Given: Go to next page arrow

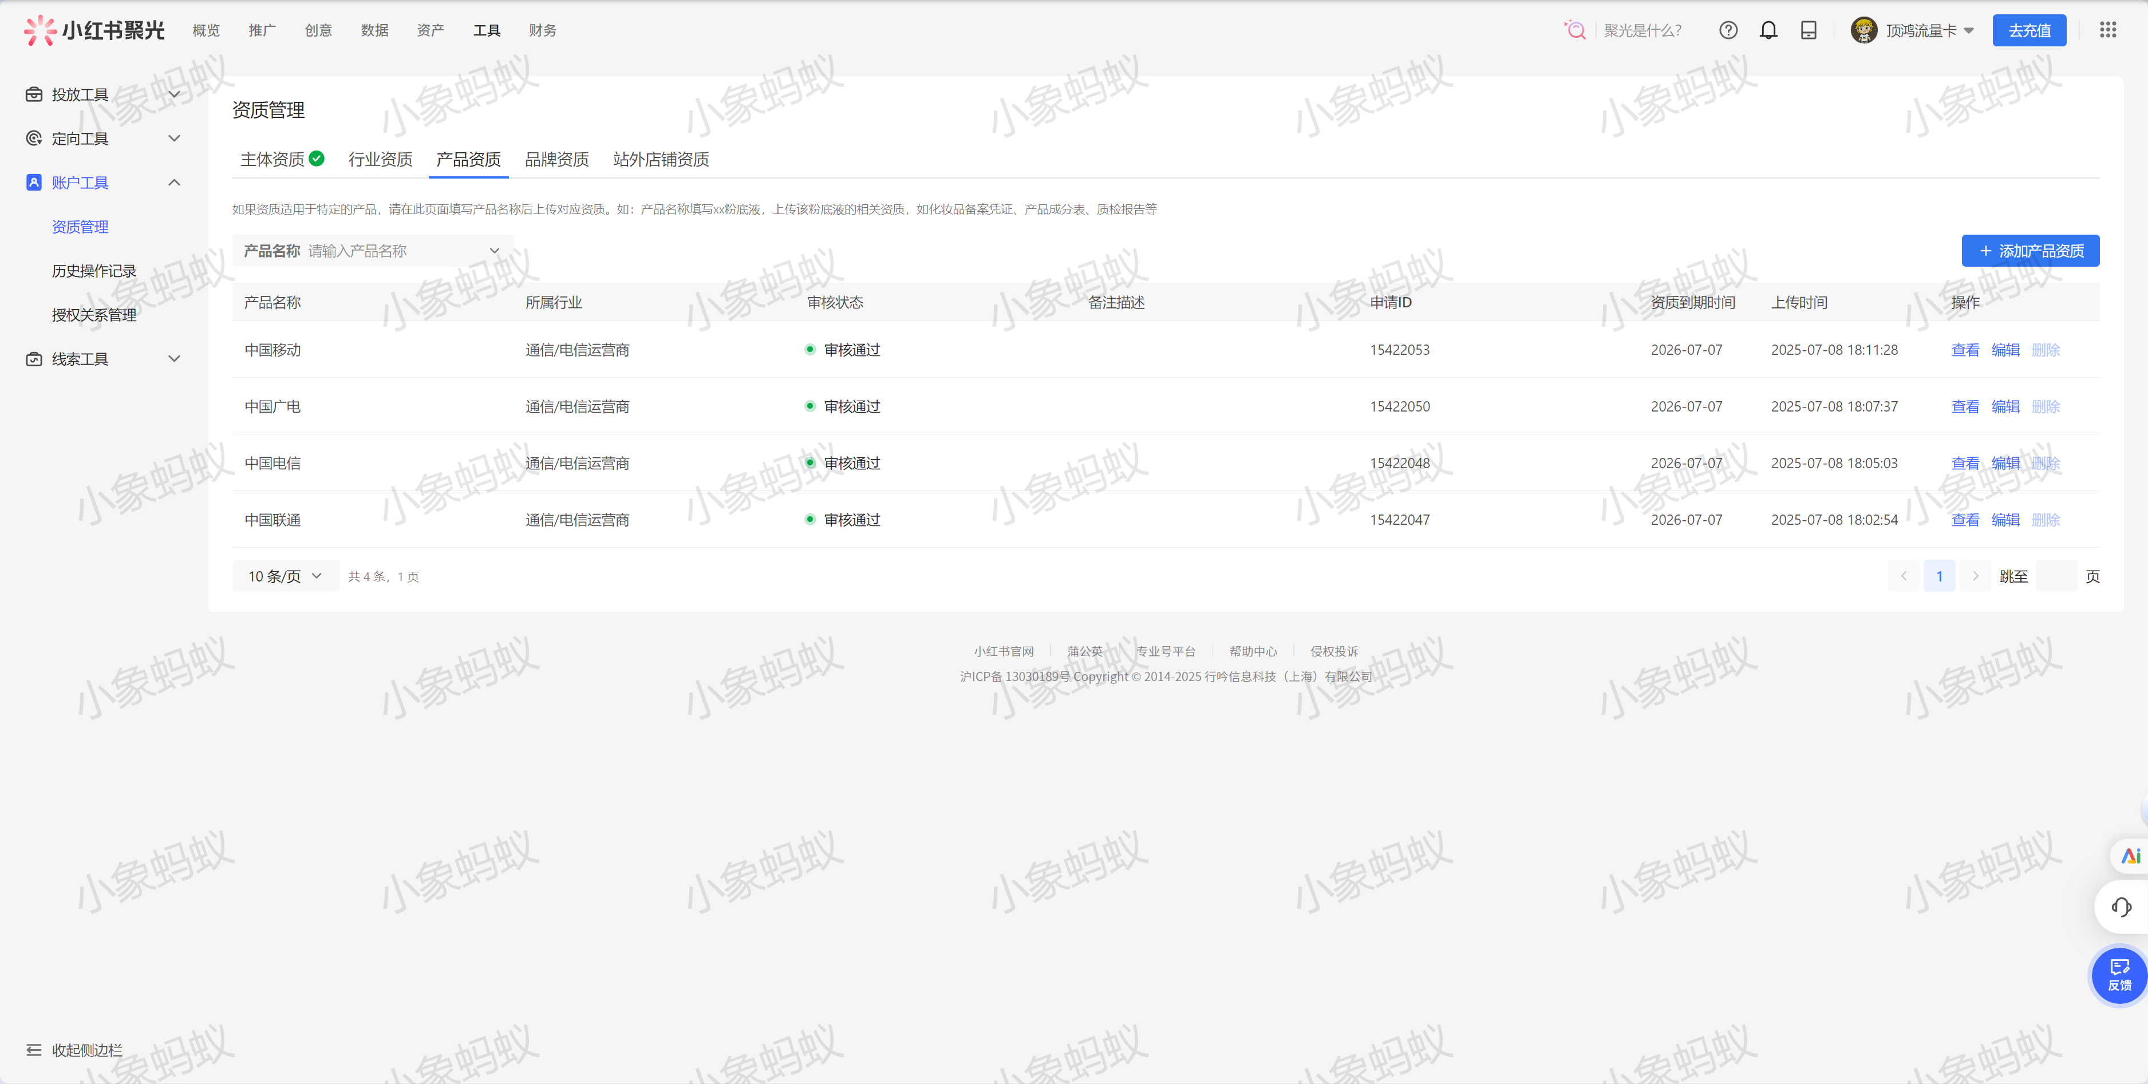Looking at the screenshot, I should pos(1975,576).
